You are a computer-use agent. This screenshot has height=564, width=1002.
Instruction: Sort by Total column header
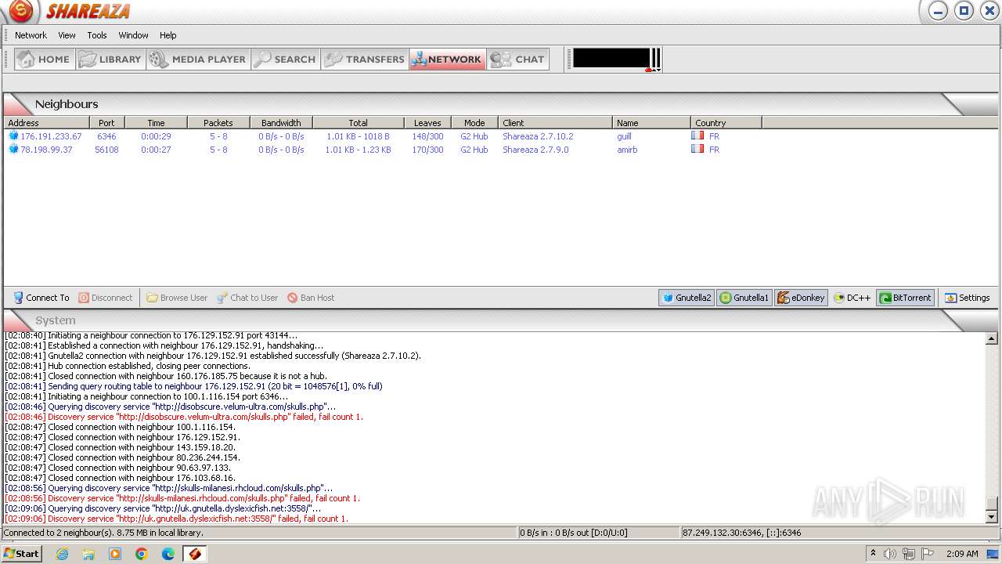coord(359,123)
